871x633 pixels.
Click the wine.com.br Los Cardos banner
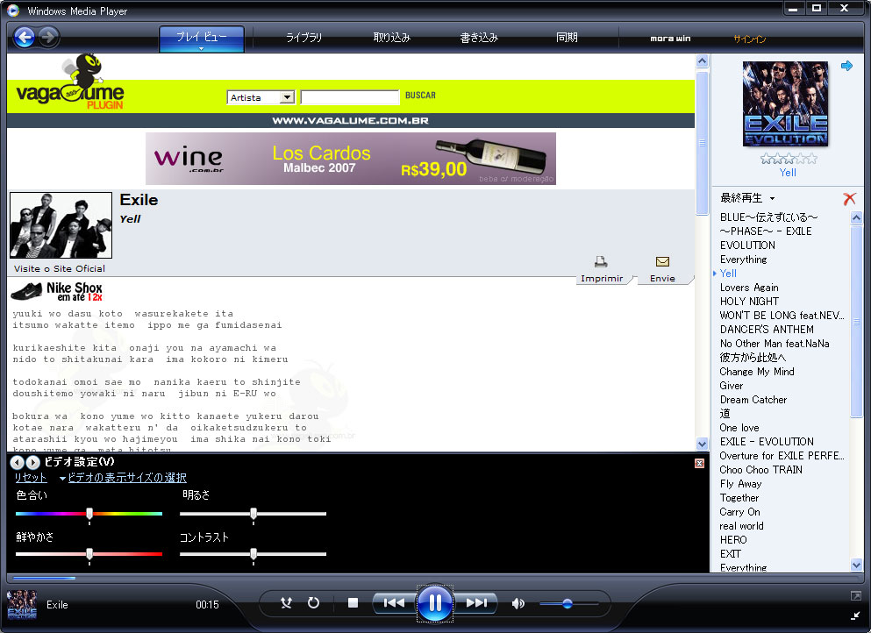(351, 158)
